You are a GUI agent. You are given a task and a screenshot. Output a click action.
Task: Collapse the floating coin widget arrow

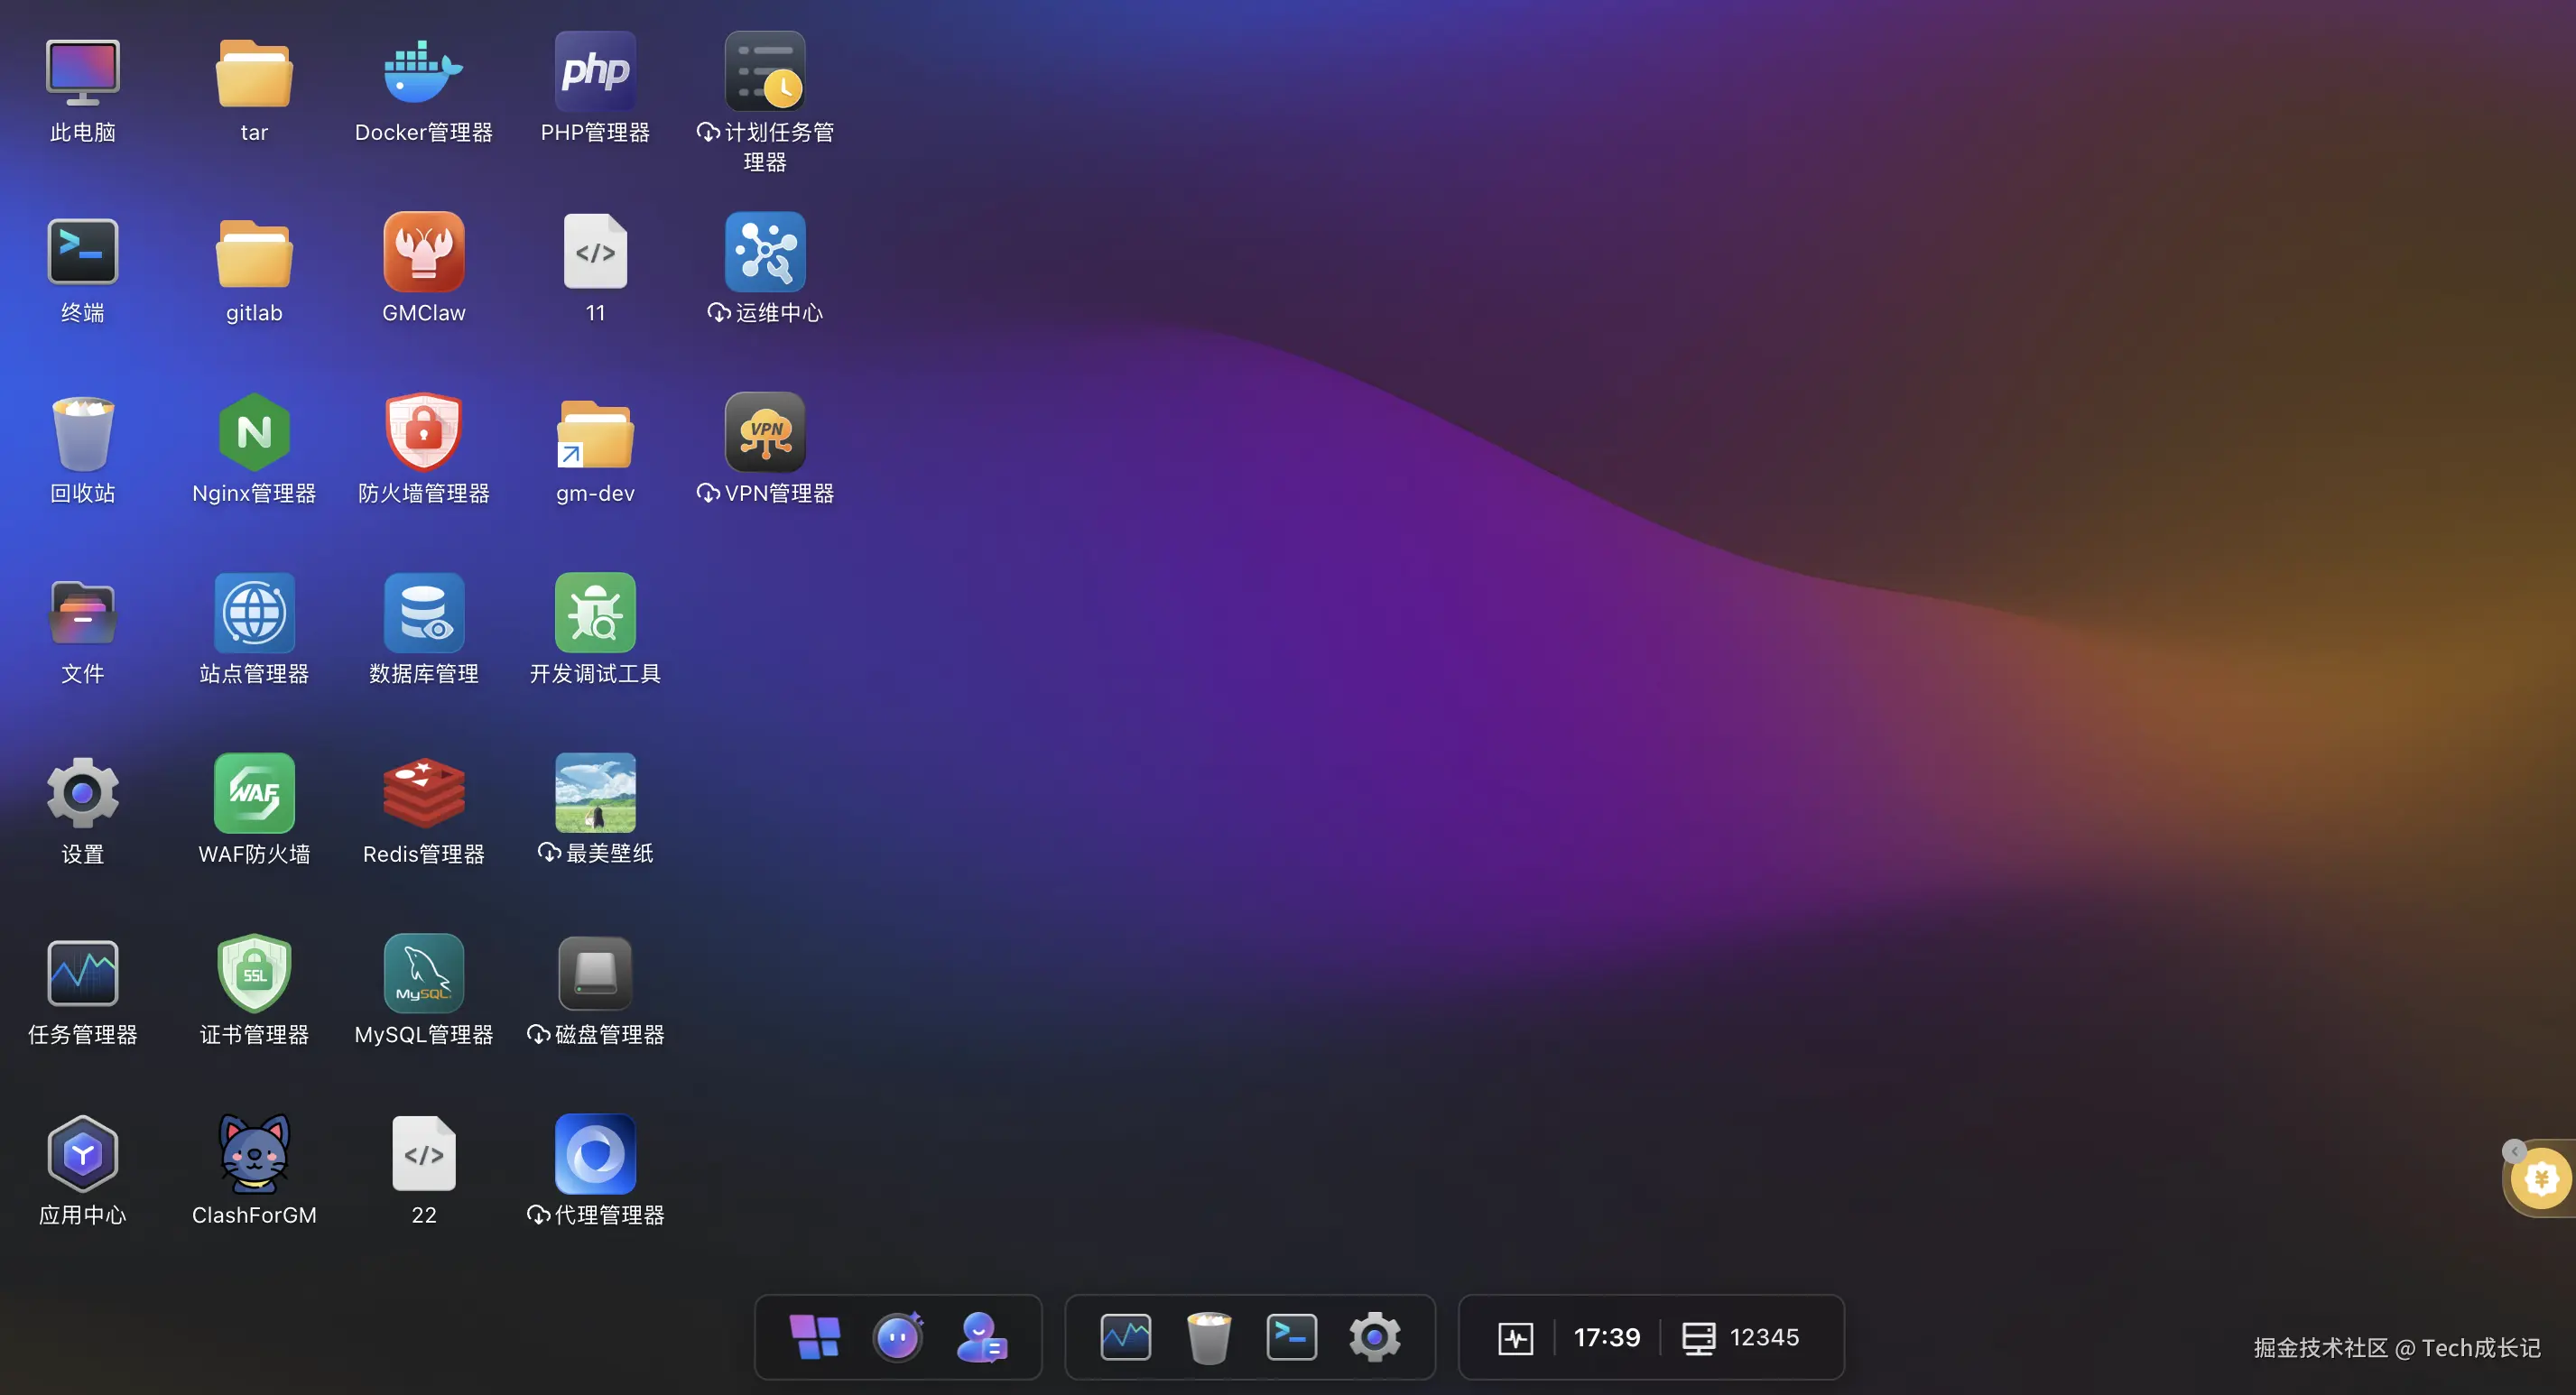2514,1151
